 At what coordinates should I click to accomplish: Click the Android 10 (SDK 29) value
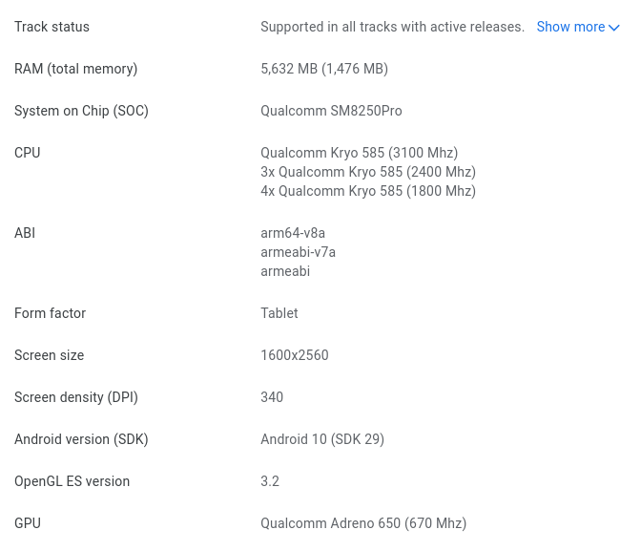(x=321, y=439)
